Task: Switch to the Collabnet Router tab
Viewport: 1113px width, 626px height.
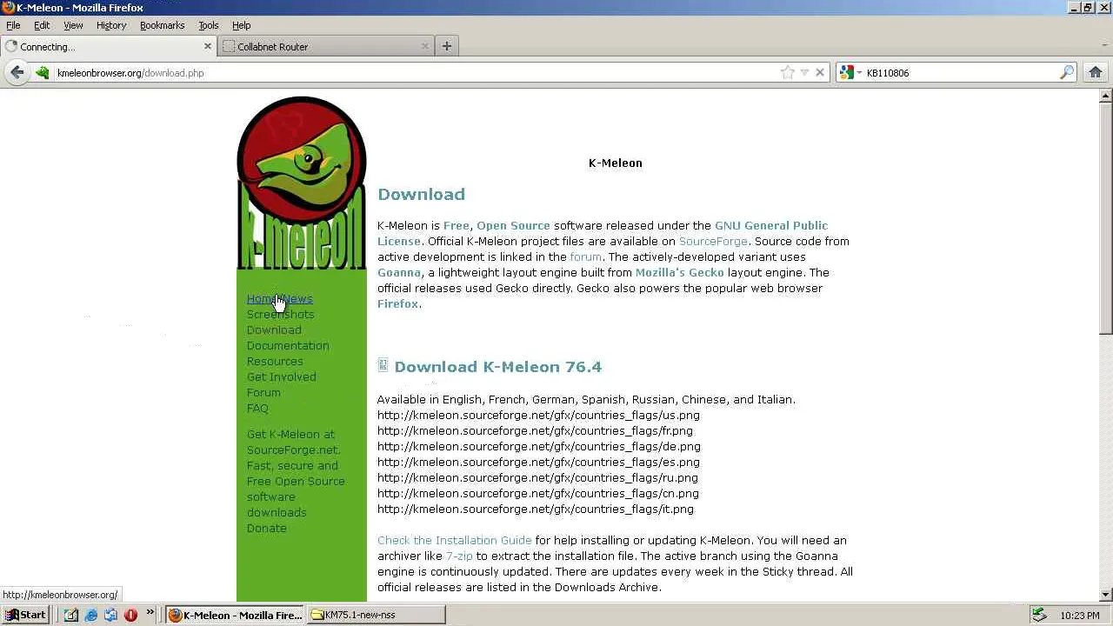Action: pyautogui.click(x=325, y=46)
